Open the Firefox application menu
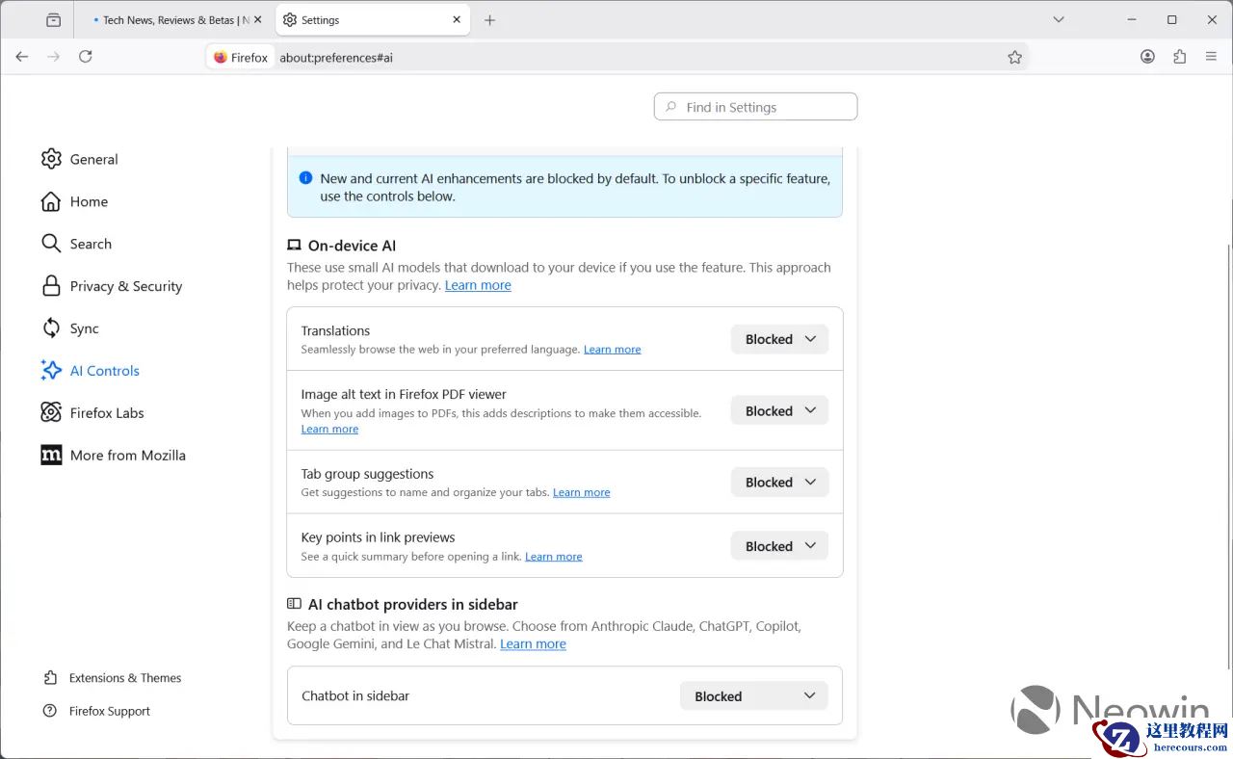Viewport: 1233px width, 759px height. (1211, 57)
